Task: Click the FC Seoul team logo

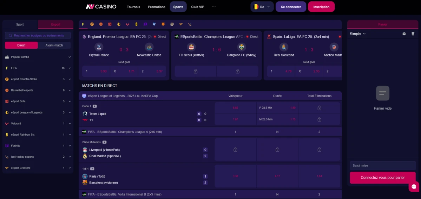Action: click(191, 47)
